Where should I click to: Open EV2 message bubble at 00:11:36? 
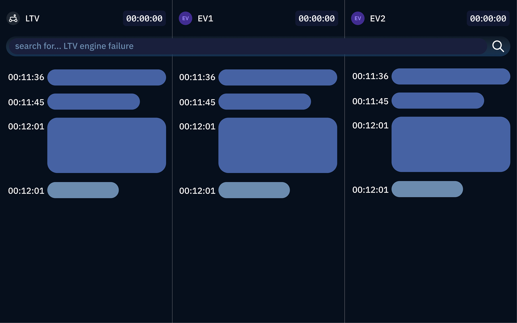point(451,76)
